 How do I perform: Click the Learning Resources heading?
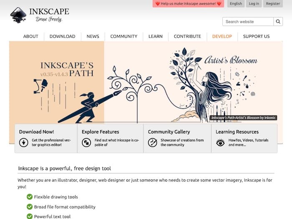(237, 132)
